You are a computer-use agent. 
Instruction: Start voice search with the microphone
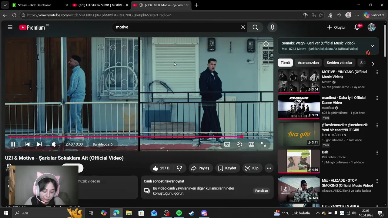point(272,27)
